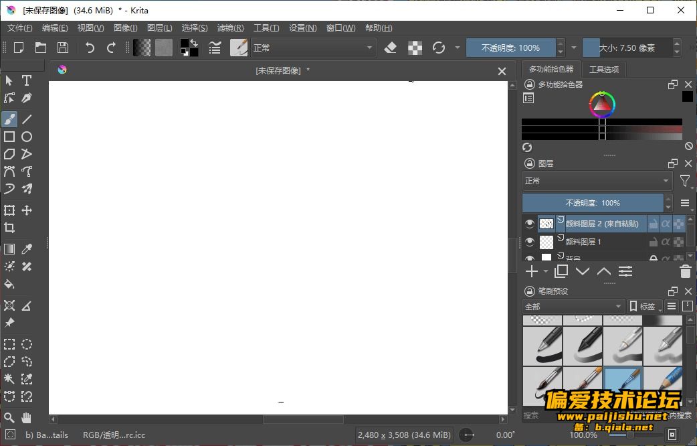Image resolution: width=697 pixels, height=446 pixels.
Task: Select the Fill bucket tool
Action: 9,284
